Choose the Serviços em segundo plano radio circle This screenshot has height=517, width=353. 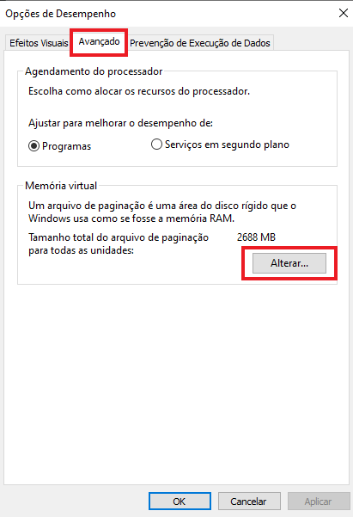[x=156, y=144]
